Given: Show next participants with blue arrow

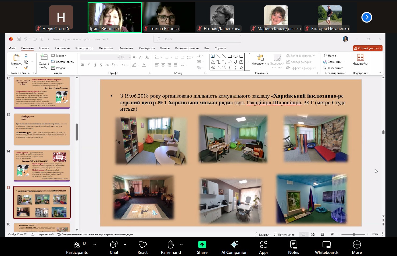Looking at the screenshot, I should [367, 17].
